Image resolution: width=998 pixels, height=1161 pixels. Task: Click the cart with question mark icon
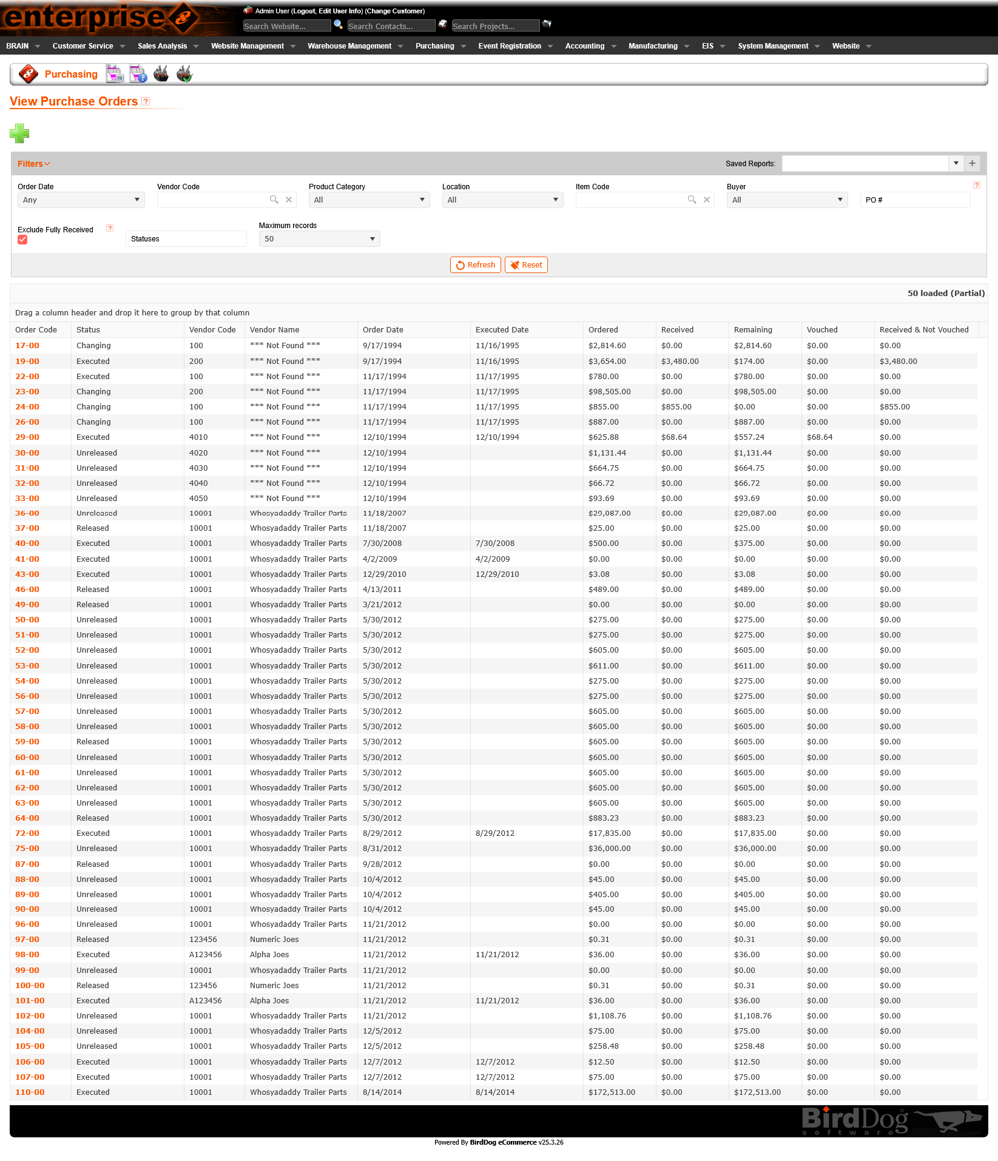(138, 73)
